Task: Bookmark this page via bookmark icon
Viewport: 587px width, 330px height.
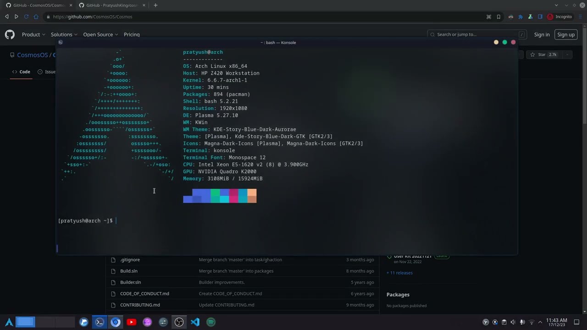Action: pos(498,16)
